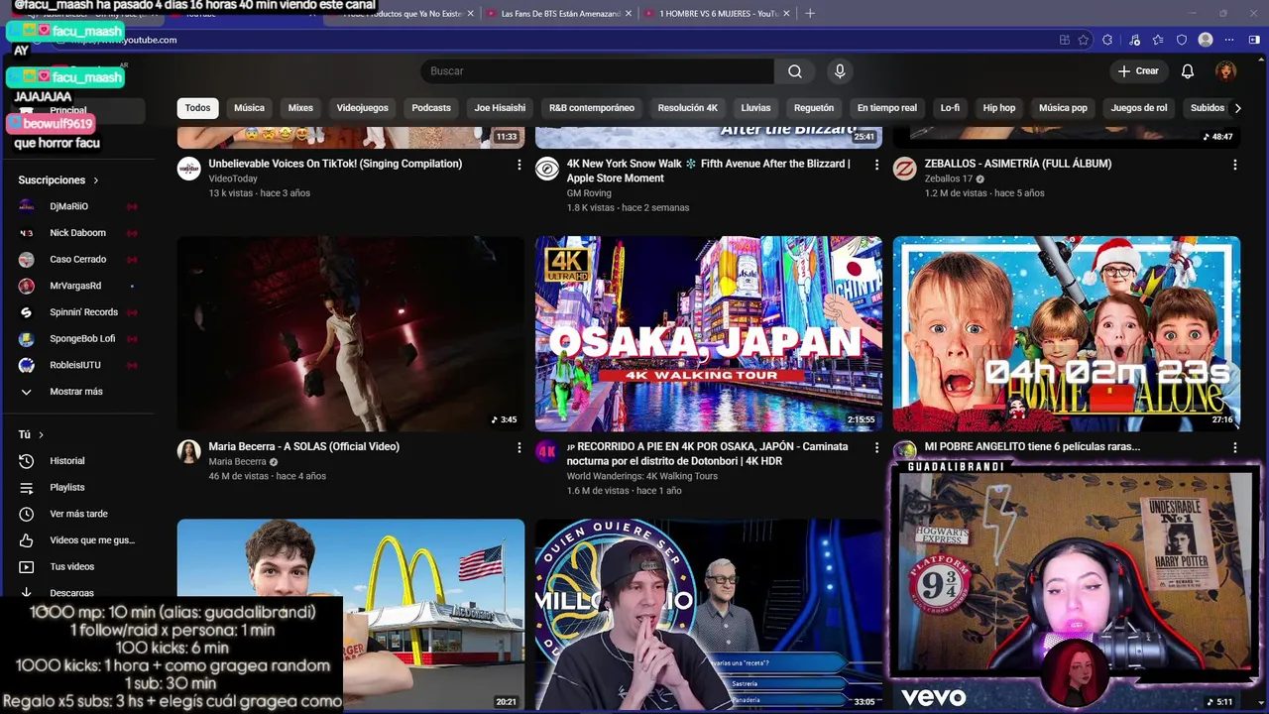Open the new tab plus button
Screen dimensions: 1269x714
tap(809, 13)
